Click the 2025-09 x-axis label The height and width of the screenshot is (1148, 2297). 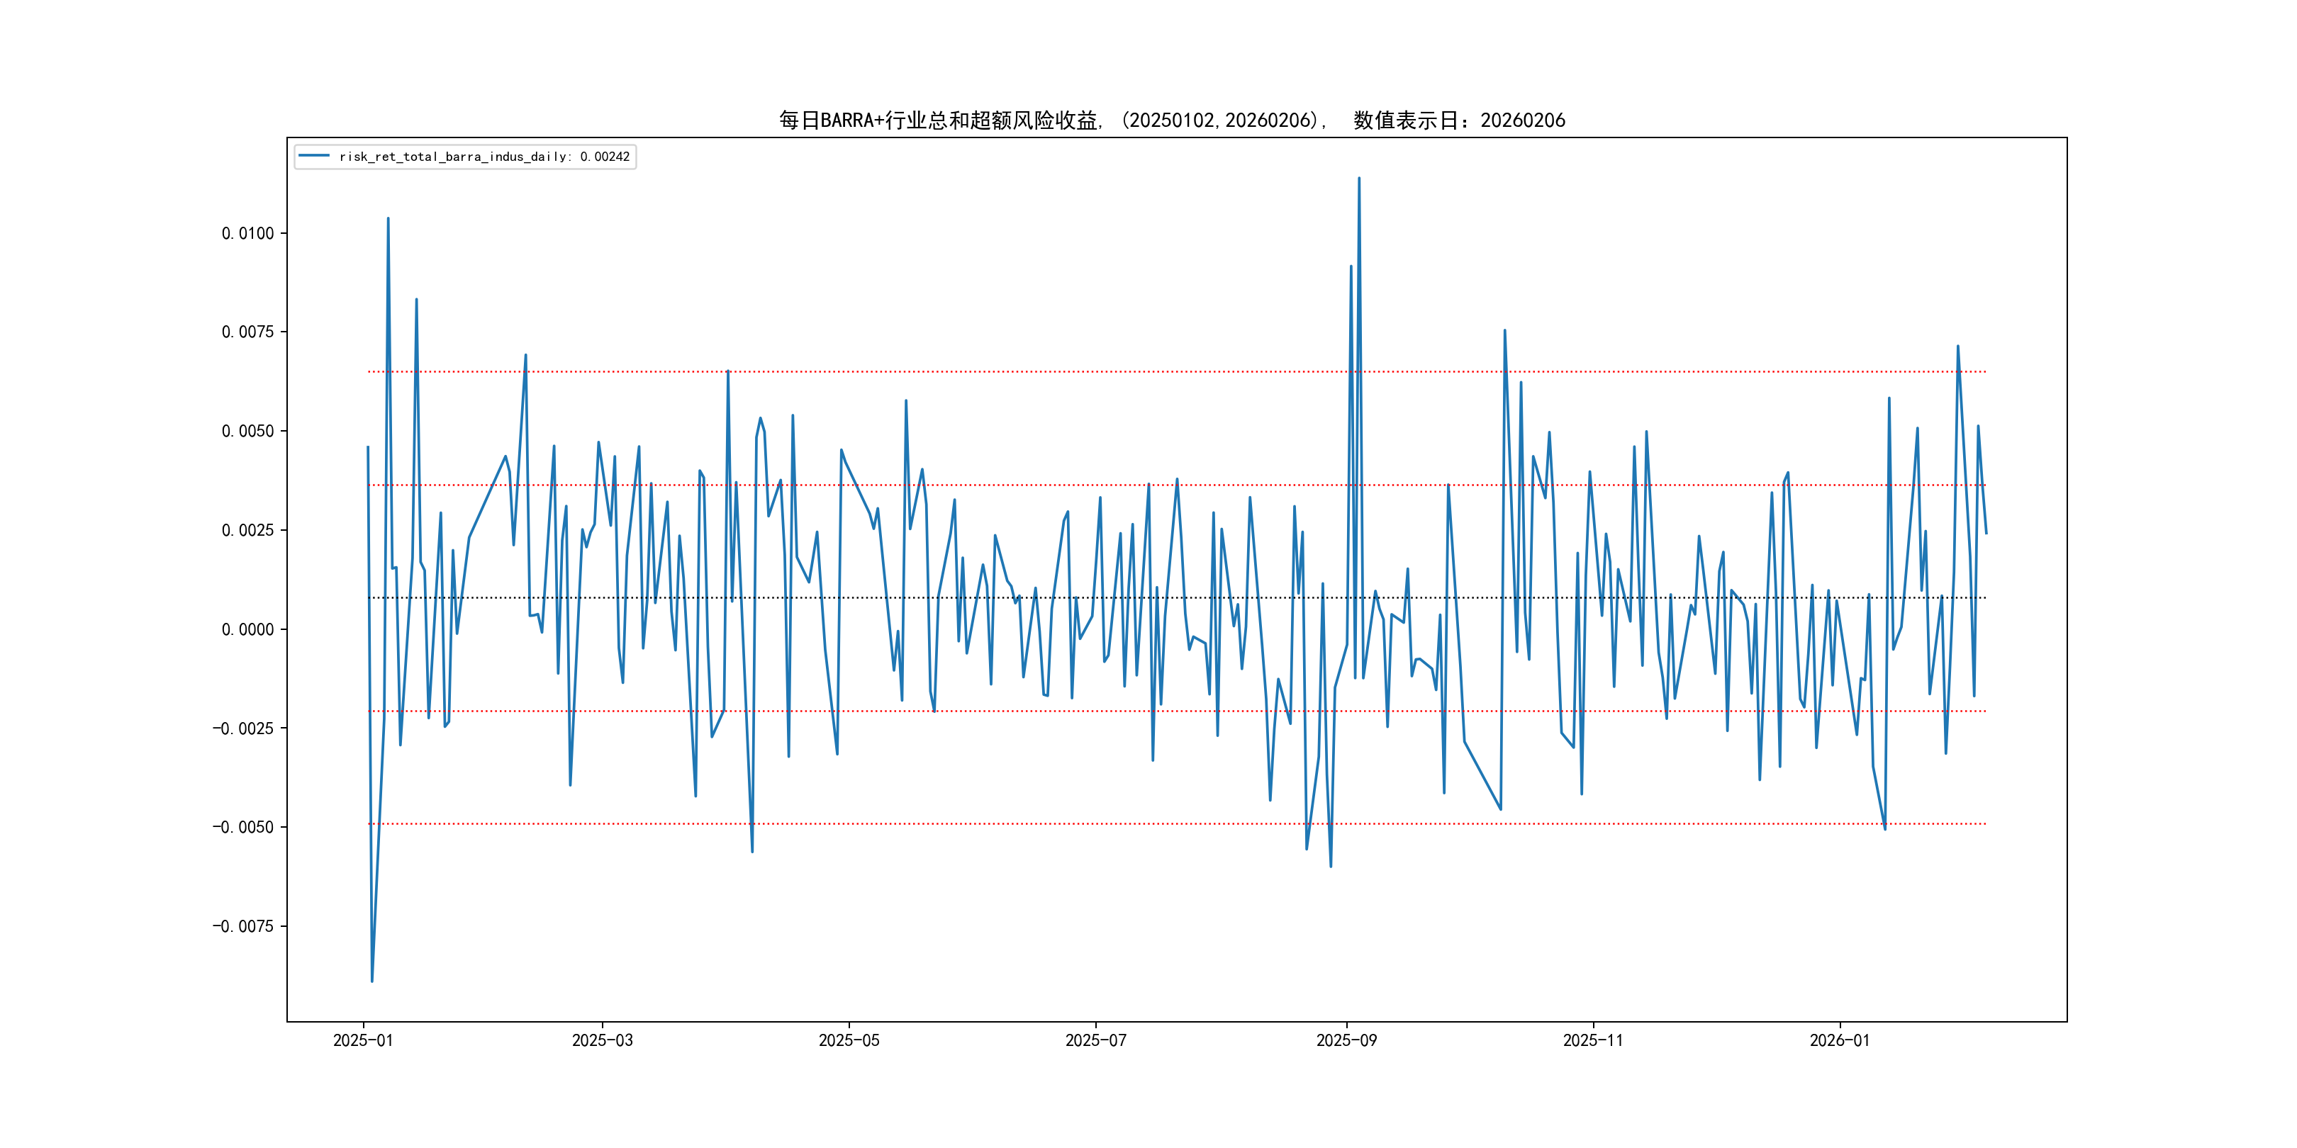click(1346, 1040)
